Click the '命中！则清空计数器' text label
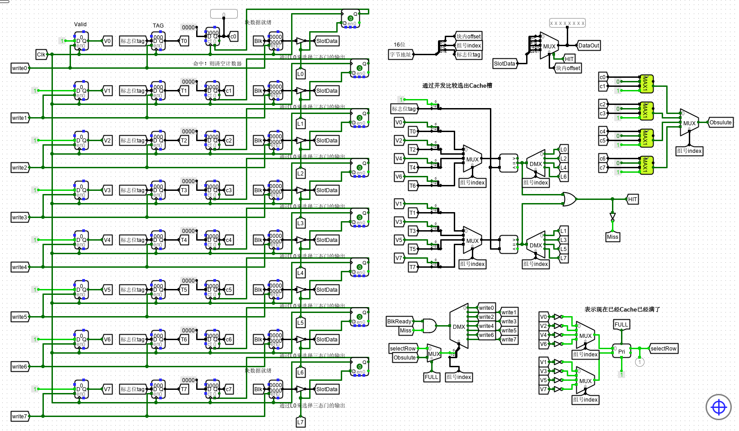739x431 pixels. point(217,64)
